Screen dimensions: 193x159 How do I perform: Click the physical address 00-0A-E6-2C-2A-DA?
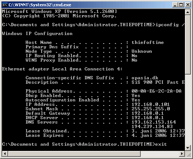coord(157,91)
